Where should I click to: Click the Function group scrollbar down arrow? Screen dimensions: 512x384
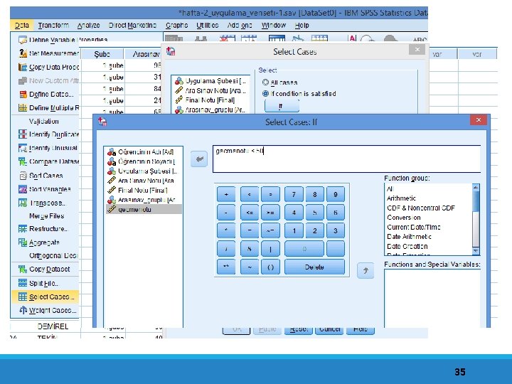[x=476, y=251]
